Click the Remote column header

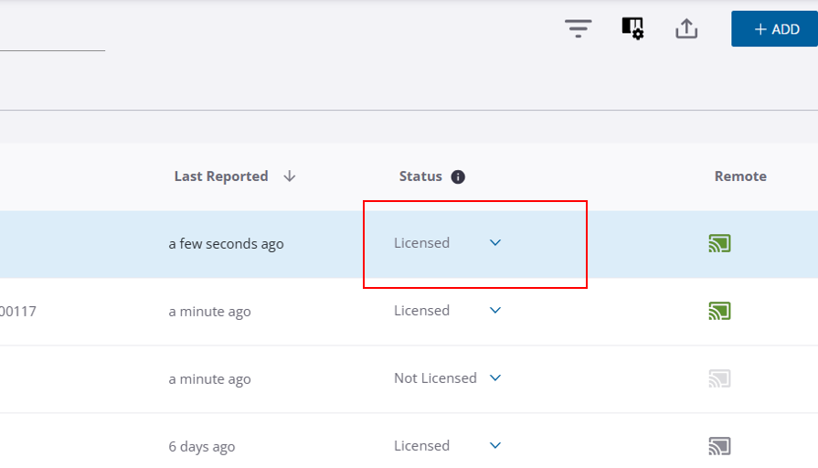(740, 176)
